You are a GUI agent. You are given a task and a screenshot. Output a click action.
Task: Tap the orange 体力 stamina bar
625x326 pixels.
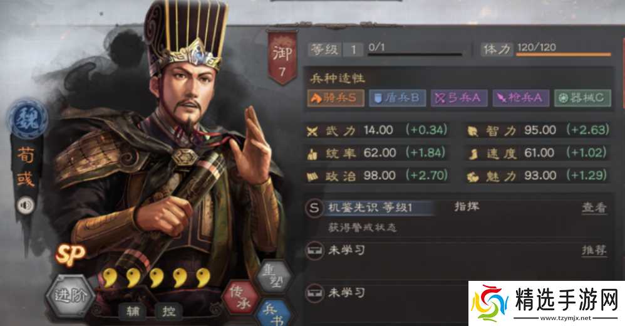click(x=563, y=55)
